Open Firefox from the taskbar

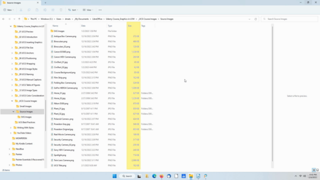(161, 176)
